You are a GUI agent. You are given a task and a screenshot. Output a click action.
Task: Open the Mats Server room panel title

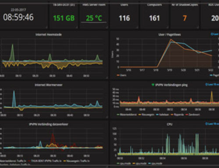click(94, 5)
